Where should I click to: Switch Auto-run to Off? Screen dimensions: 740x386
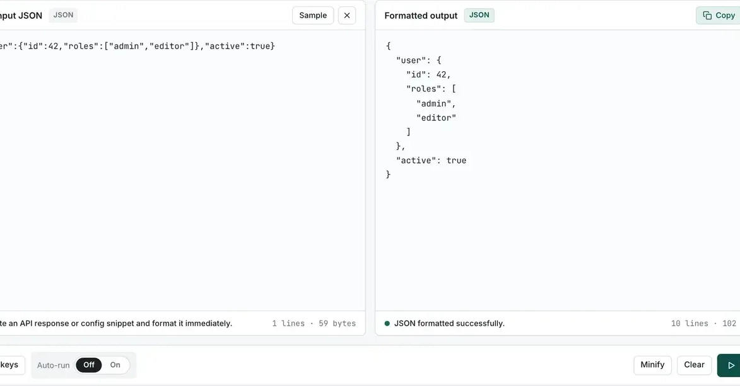point(89,365)
